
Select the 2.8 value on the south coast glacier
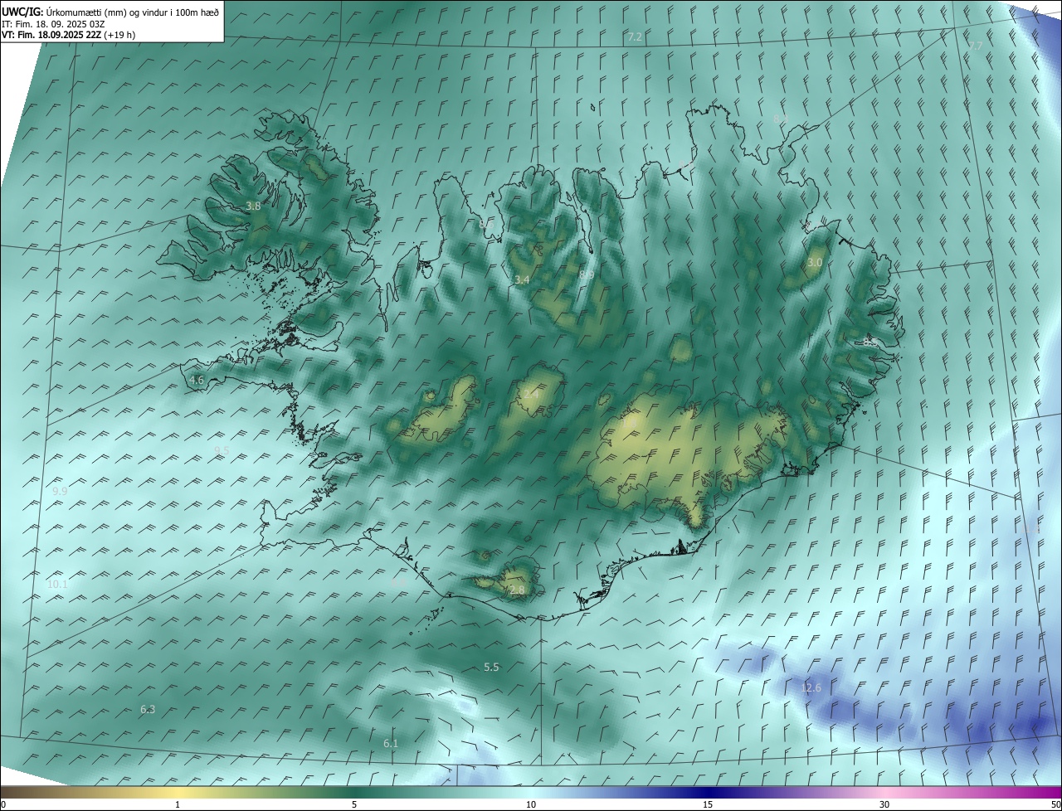coord(517,590)
